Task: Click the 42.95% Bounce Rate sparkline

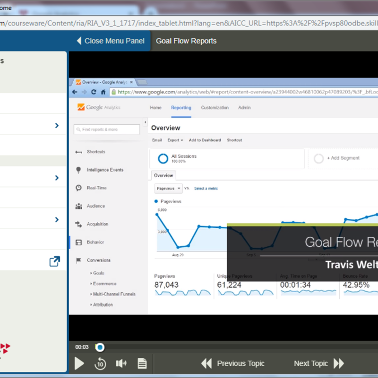Action: click(x=361, y=292)
